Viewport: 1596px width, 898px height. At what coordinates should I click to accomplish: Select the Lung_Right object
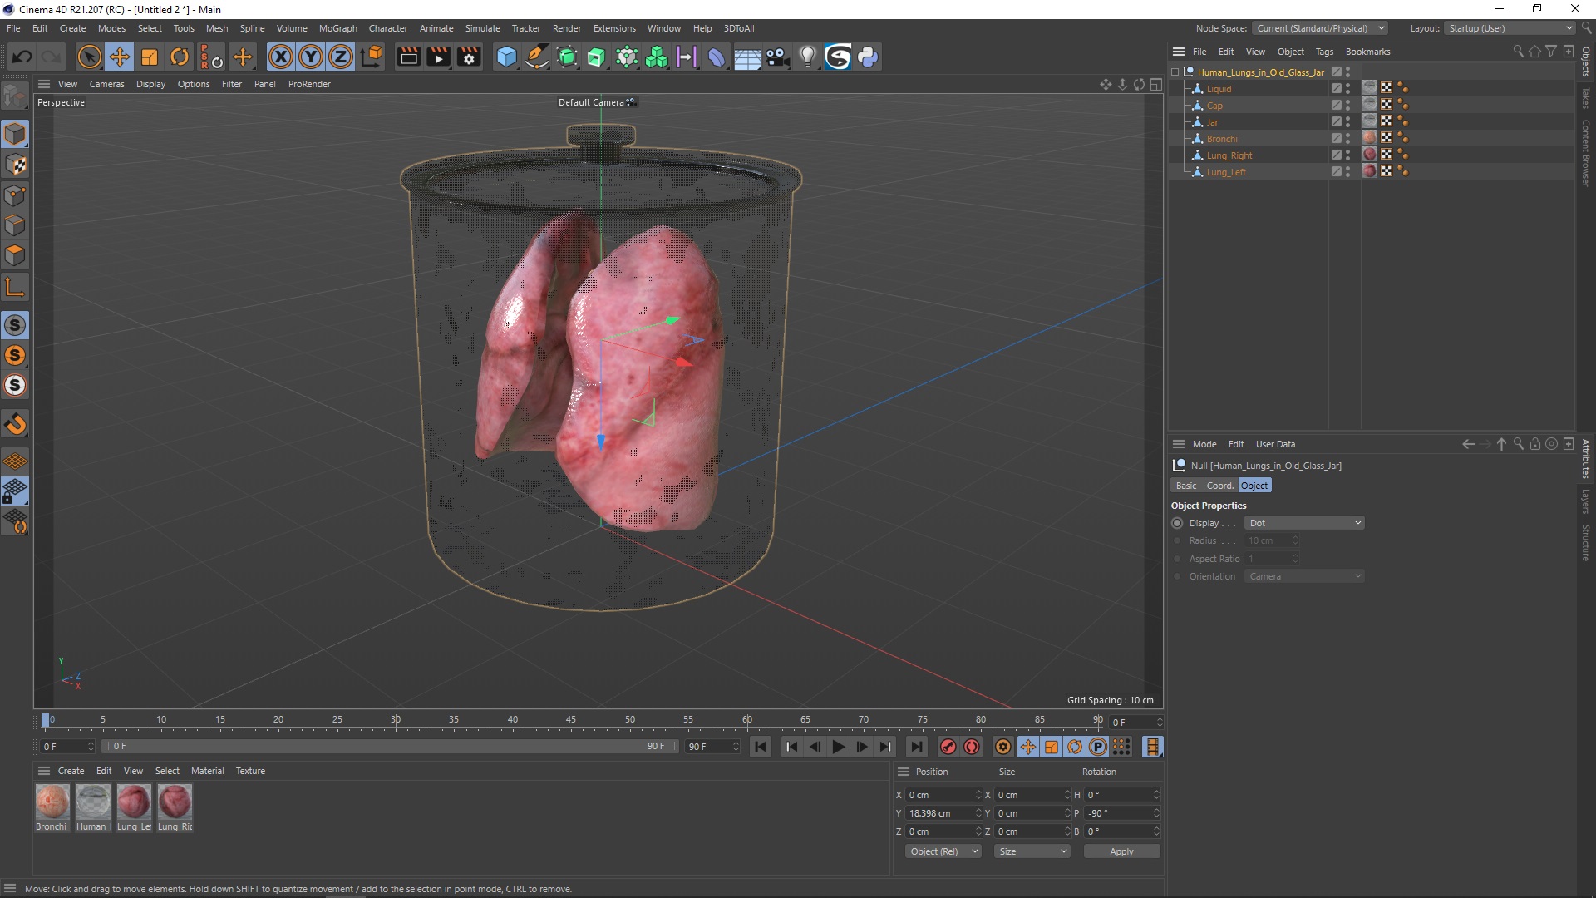(1229, 155)
